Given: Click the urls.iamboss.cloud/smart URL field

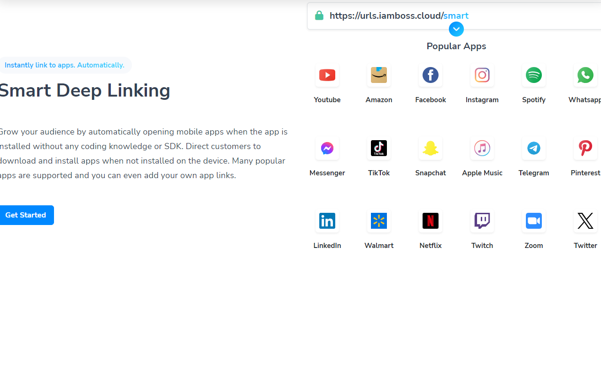Looking at the screenshot, I should click(x=454, y=16).
